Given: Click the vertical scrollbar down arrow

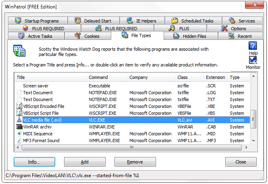Looking at the screenshot, I should pyautogui.click(x=253, y=141).
